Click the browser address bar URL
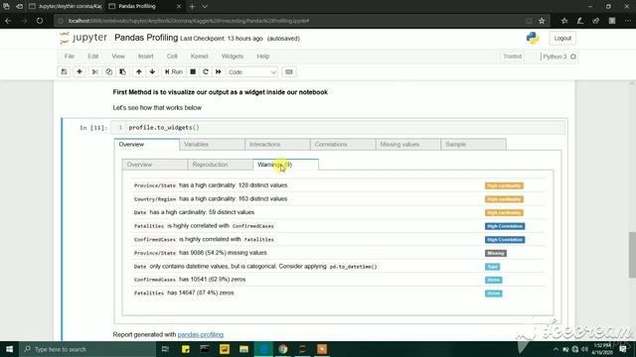Viewport: 636px width, 357px height. [x=189, y=21]
